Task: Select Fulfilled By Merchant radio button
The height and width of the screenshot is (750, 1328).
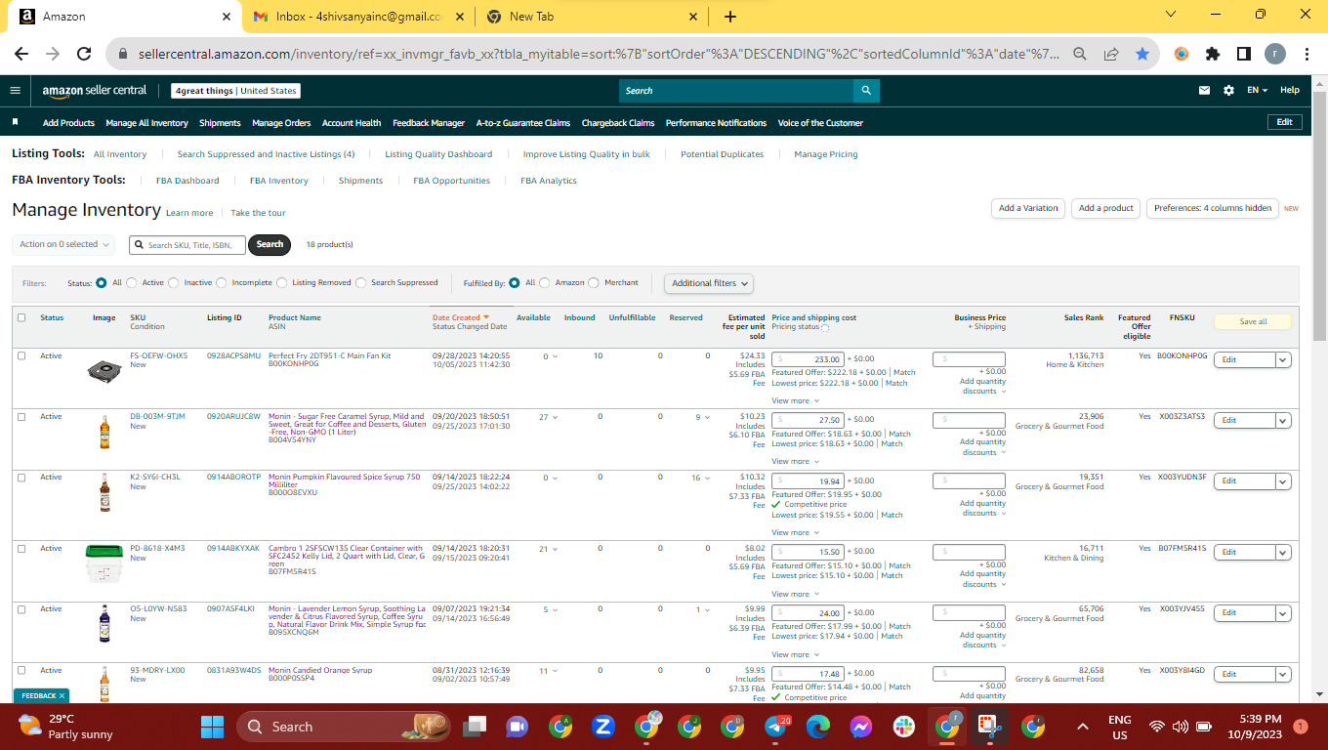Action: [x=594, y=283]
